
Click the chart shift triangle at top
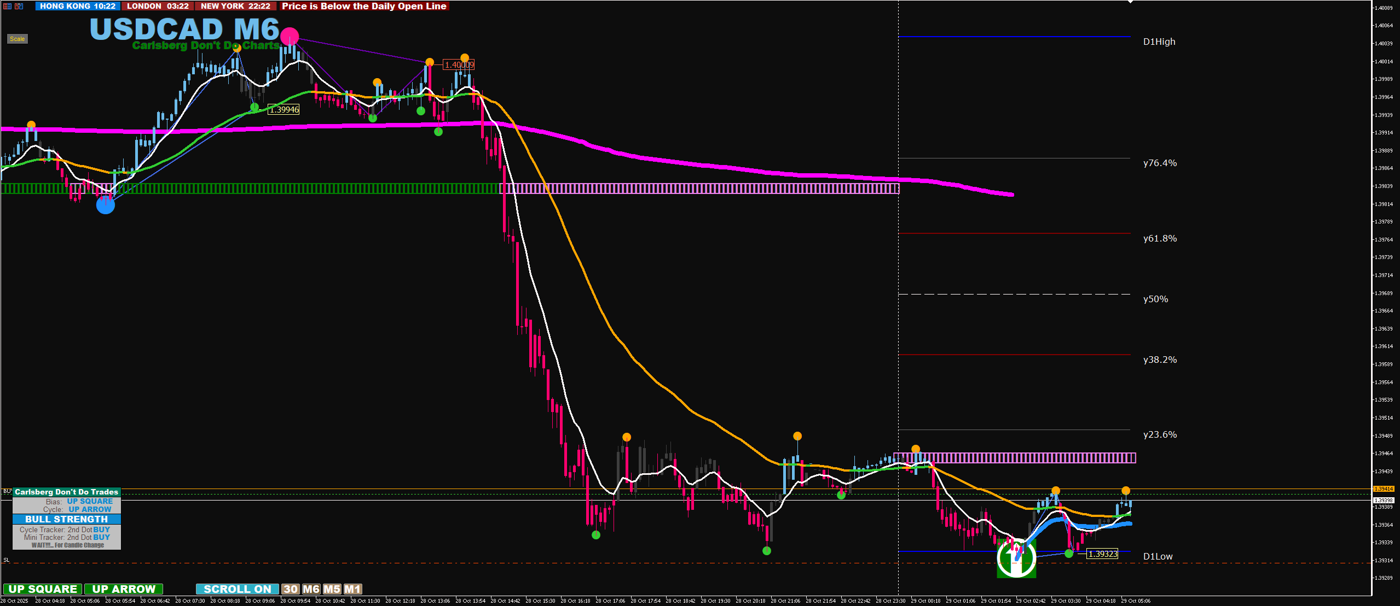[1130, 2]
